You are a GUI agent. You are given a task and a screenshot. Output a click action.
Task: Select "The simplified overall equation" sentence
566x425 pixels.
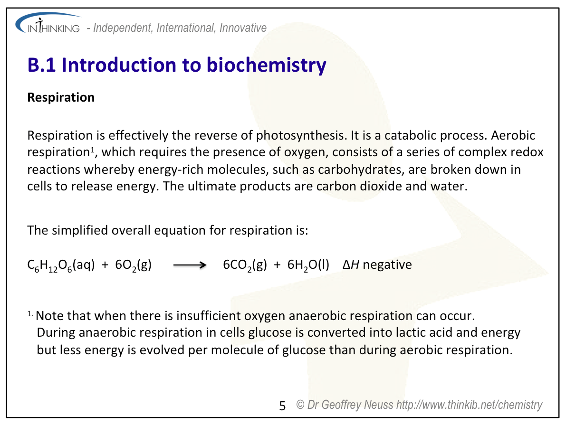pyautogui.click(x=168, y=231)
